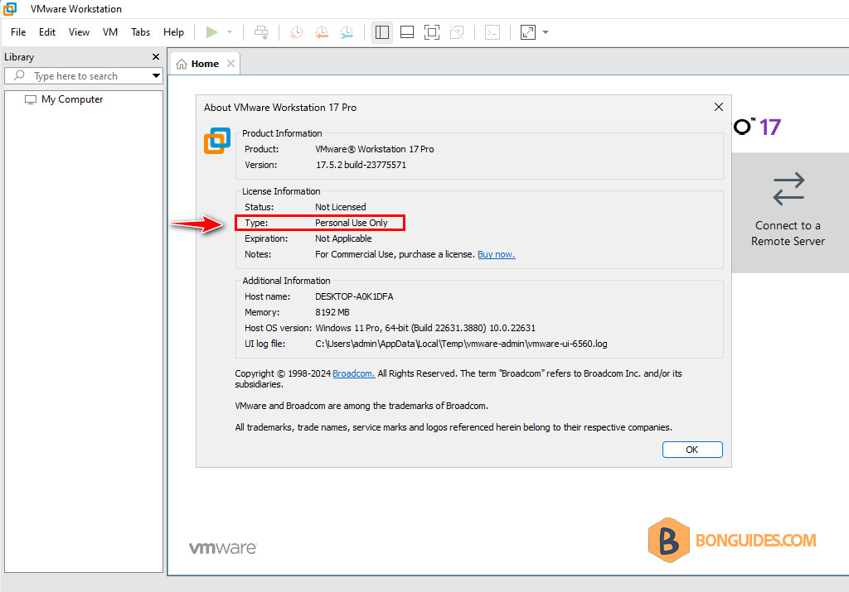Screen dimensions: 849x592
Task: Close the Library panel
Action: [x=156, y=57]
